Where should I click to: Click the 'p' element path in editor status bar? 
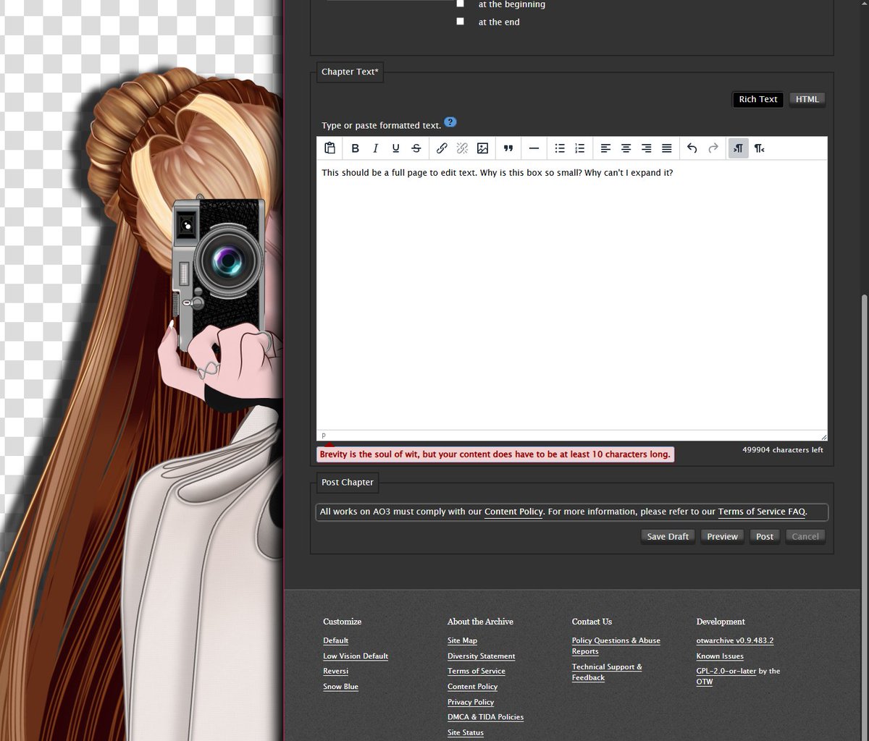[x=324, y=436]
